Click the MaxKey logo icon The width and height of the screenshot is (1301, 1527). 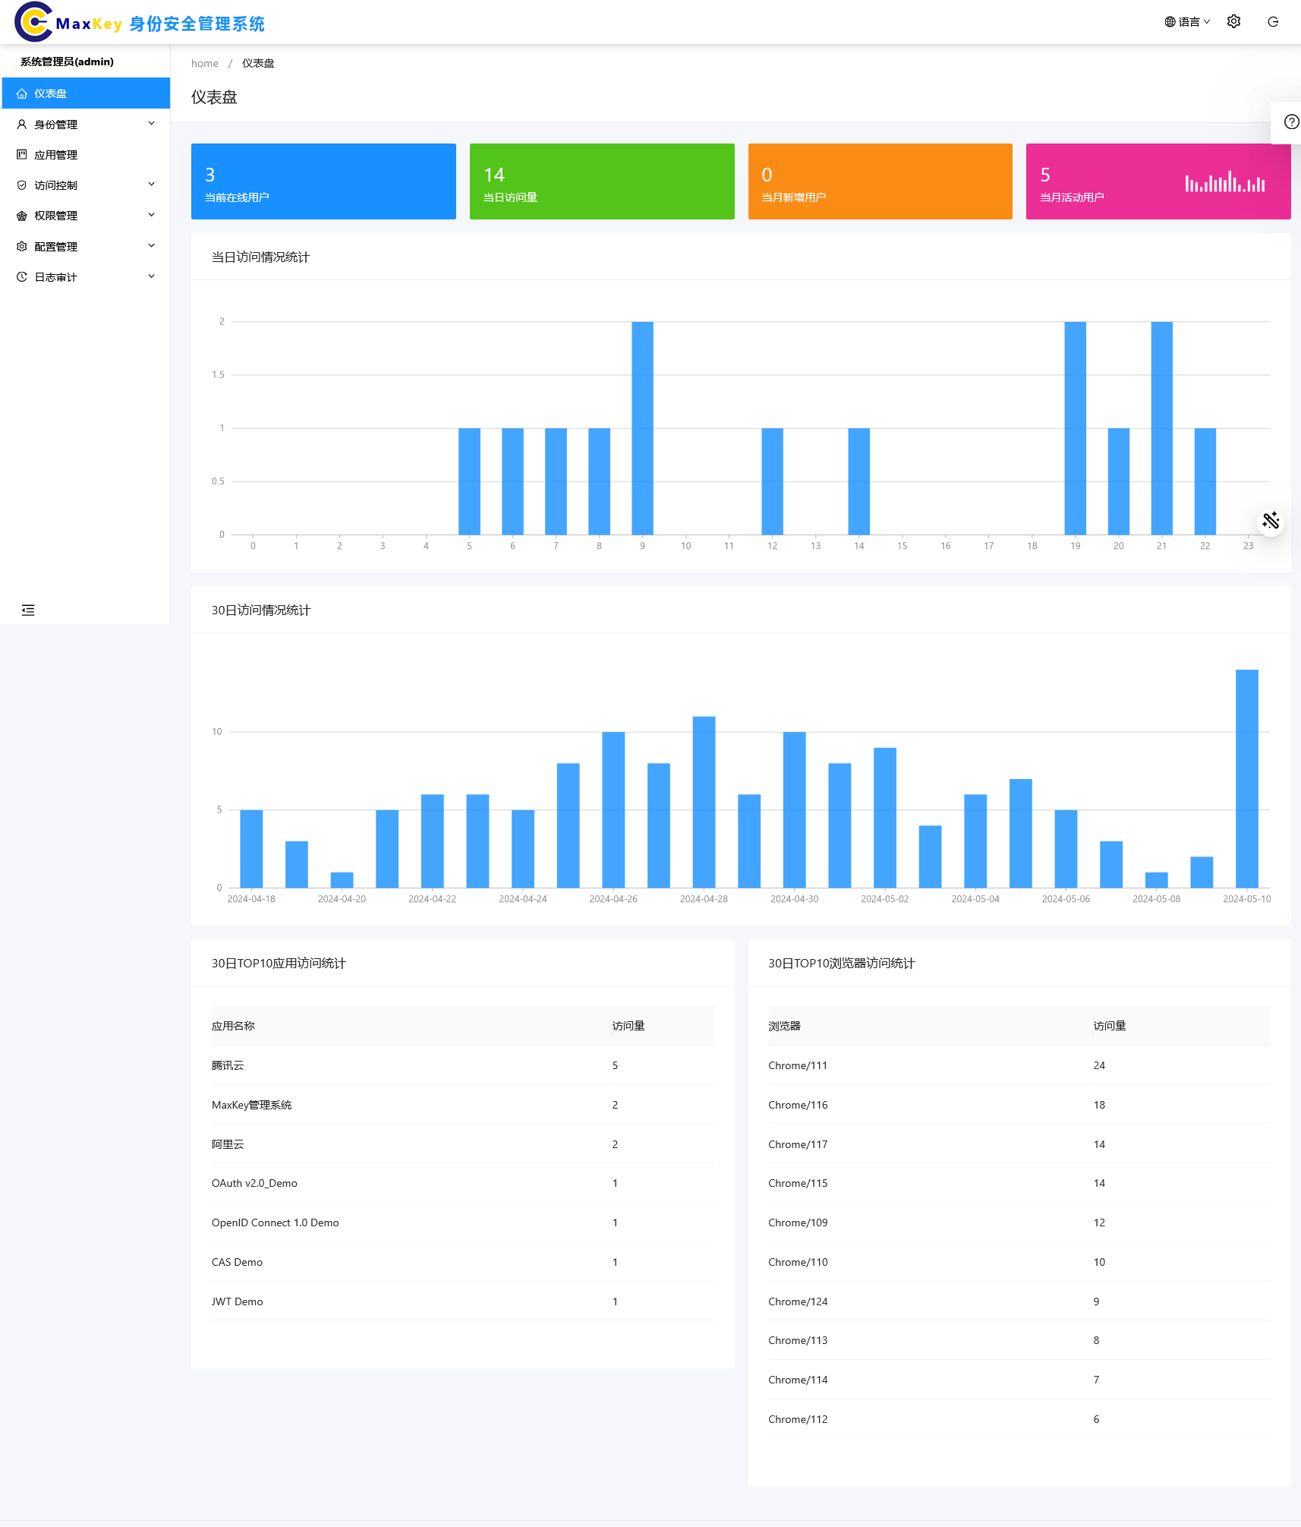tap(33, 22)
